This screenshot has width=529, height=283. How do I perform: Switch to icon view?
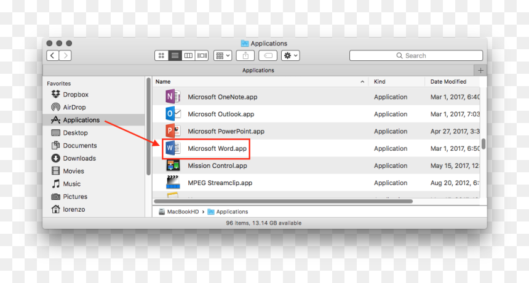[x=161, y=55]
